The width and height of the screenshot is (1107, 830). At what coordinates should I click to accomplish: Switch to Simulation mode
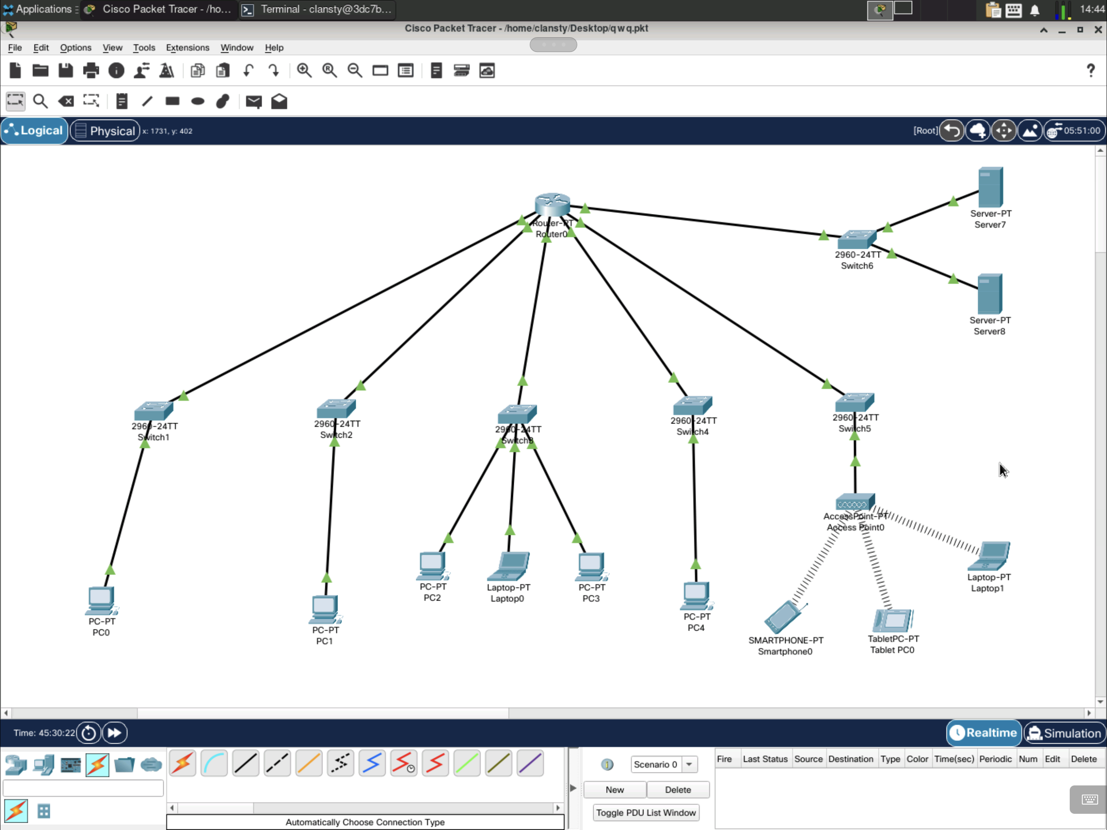point(1064,733)
